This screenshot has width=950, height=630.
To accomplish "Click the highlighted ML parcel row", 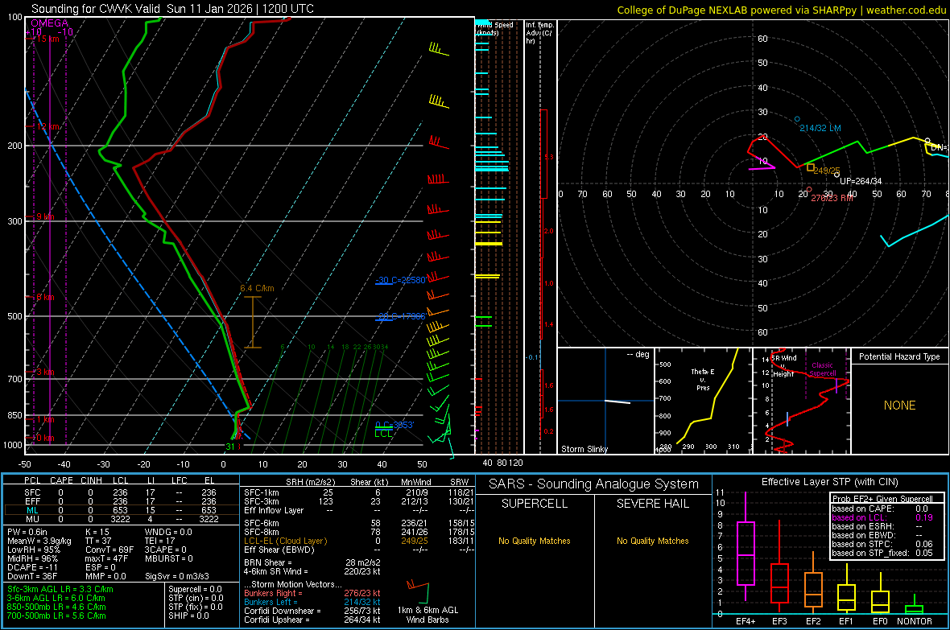I will coord(122,510).
